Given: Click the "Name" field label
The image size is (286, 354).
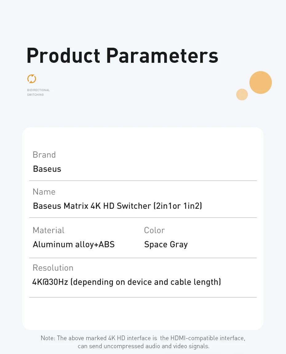Looking at the screenshot, I should (44, 192).
